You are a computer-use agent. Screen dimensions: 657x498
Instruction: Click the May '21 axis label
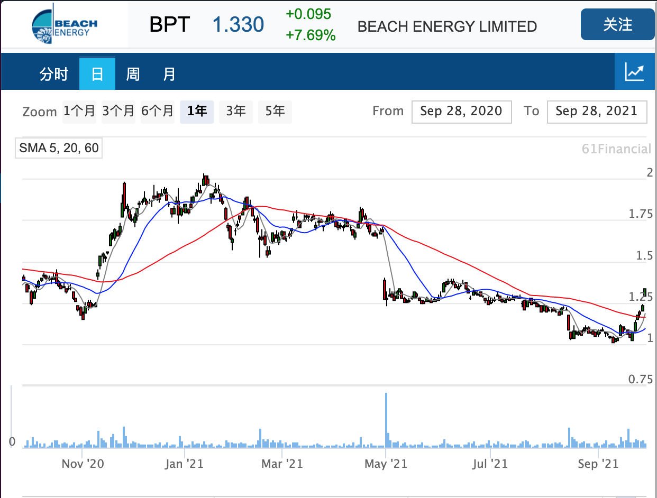point(386,464)
